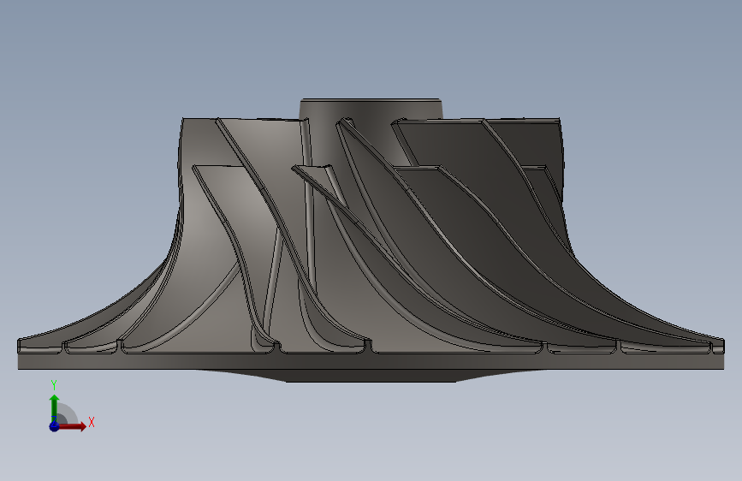Click the blue Z axis ball of triad
Screen dimensions: 742x481
click(54, 426)
